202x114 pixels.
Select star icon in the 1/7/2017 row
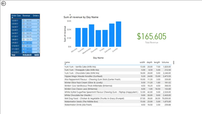click(24, 36)
